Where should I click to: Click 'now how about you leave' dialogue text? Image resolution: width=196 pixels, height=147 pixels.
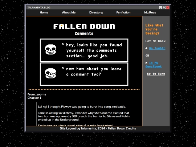[x=94, y=69]
